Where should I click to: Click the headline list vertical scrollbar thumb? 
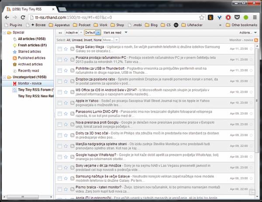(257, 100)
